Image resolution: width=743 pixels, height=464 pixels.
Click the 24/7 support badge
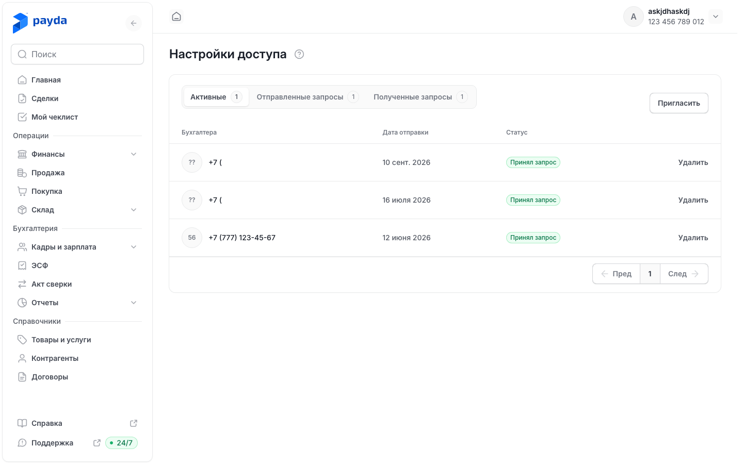pyautogui.click(x=122, y=443)
